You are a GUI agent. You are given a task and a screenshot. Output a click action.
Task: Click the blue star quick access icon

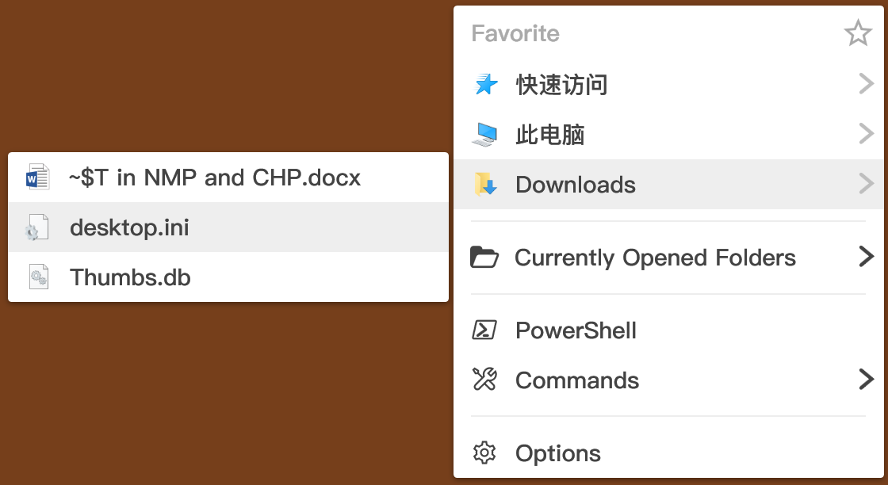[485, 85]
